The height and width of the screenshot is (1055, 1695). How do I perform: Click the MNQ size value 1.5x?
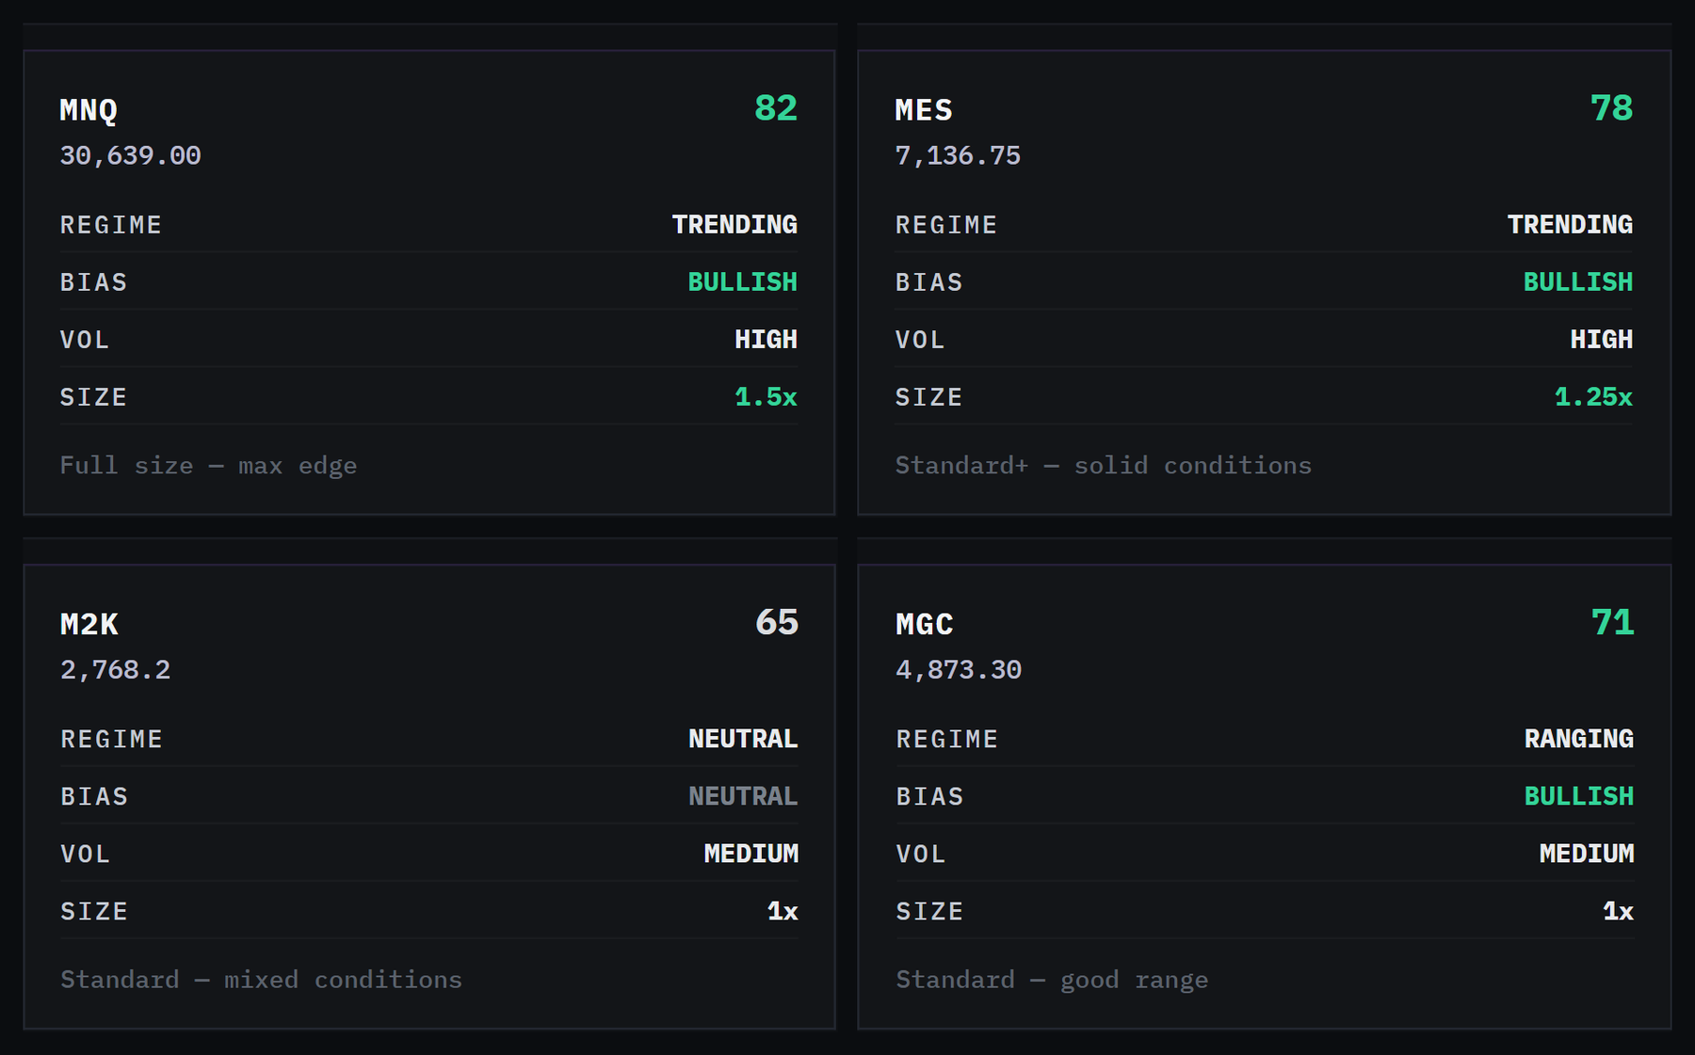pyautogui.click(x=766, y=397)
